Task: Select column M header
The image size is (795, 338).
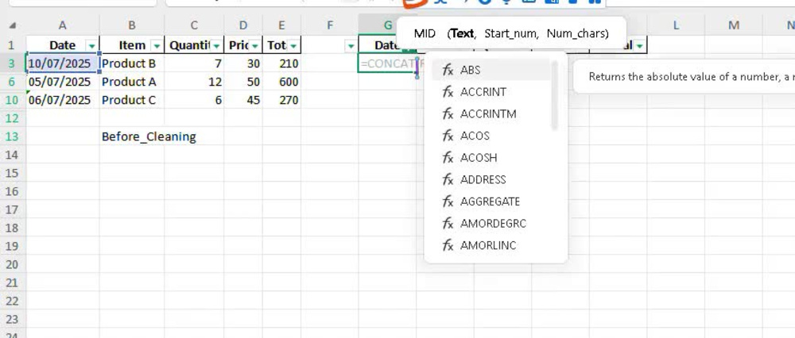Action: (x=734, y=25)
